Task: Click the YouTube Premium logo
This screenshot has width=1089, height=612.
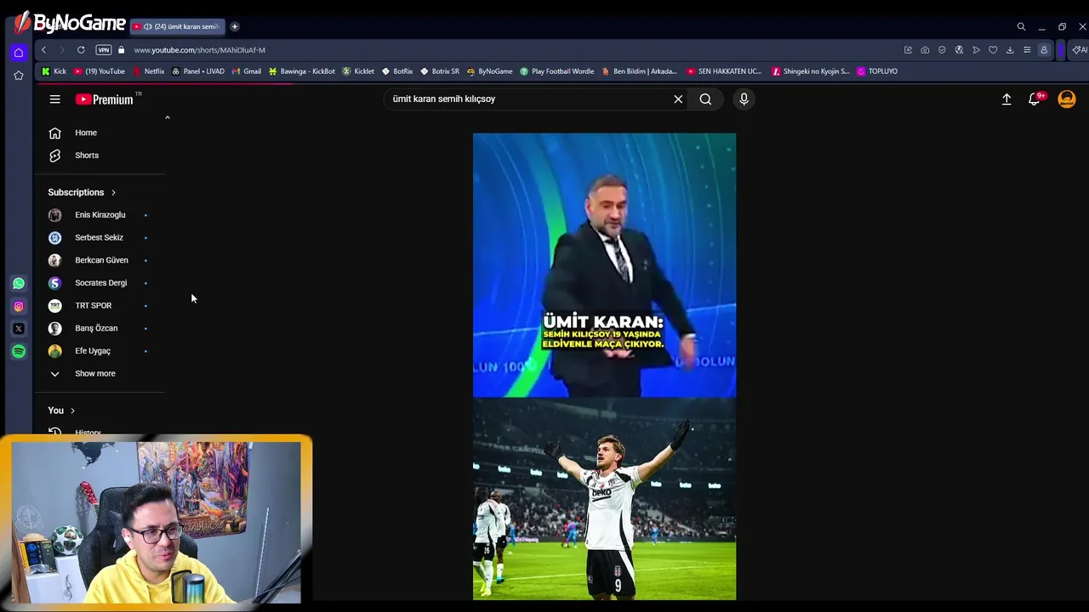Action: point(105,99)
